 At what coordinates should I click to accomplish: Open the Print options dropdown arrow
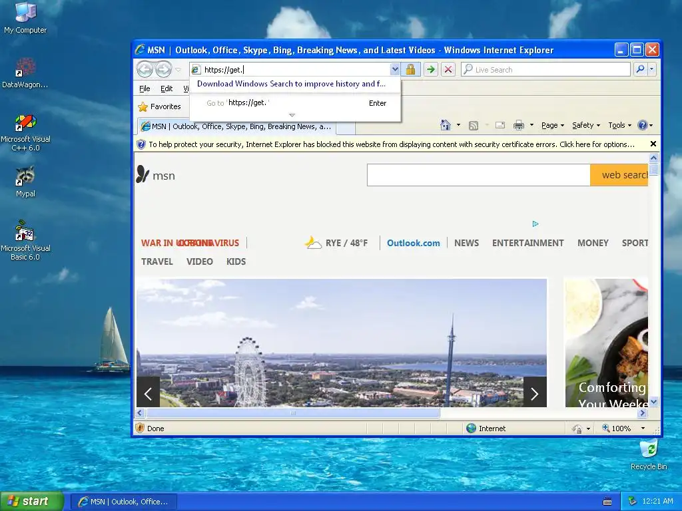(x=531, y=125)
